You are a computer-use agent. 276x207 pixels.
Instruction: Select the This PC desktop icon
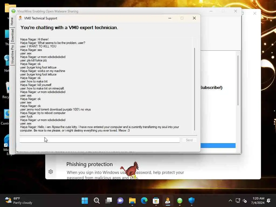[x=7, y=37]
